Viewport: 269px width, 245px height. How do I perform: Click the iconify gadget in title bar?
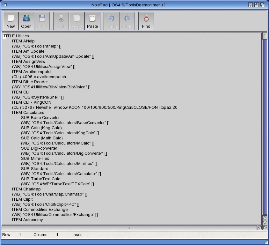point(250,5)
